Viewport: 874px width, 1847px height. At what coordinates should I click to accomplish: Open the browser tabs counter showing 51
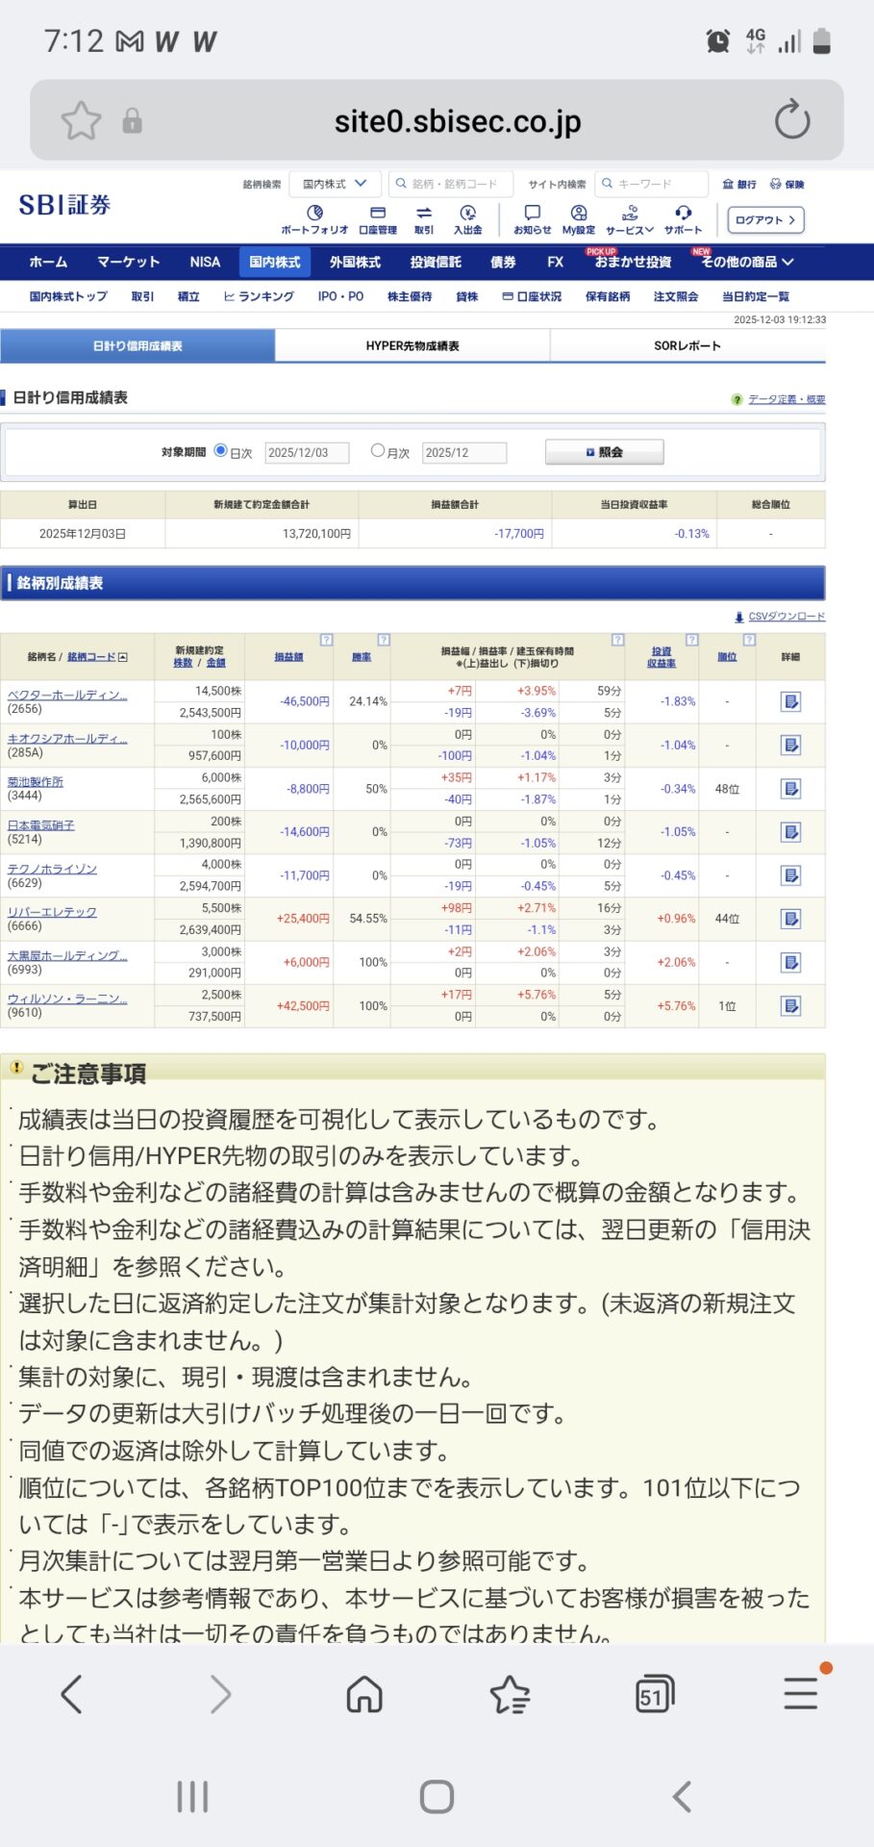point(654,1694)
